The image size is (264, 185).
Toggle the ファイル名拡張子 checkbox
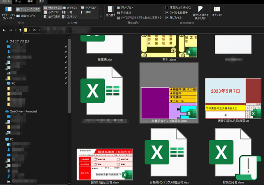pos(167,13)
